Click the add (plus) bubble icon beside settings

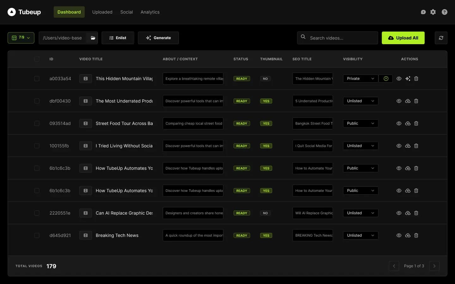(x=423, y=12)
